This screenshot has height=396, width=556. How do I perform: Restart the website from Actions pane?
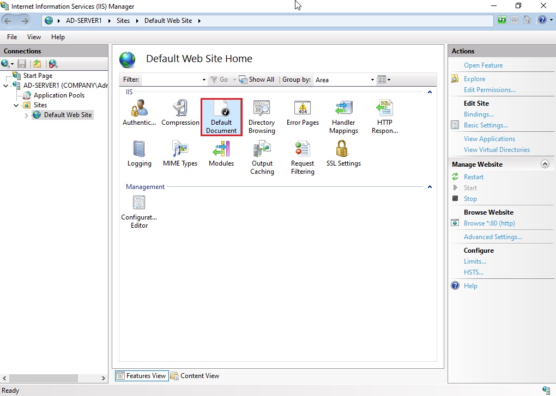pos(473,177)
